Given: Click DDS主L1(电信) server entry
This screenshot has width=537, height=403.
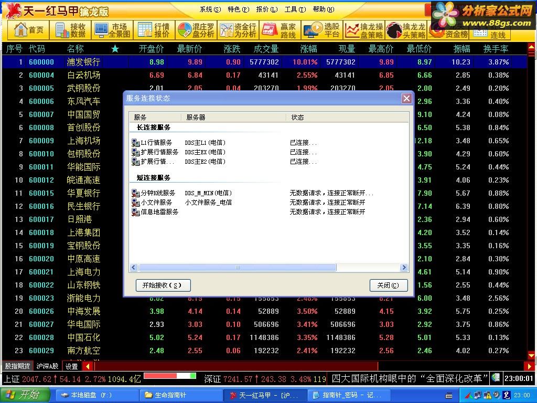Looking at the screenshot, I should [x=205, y=143].
